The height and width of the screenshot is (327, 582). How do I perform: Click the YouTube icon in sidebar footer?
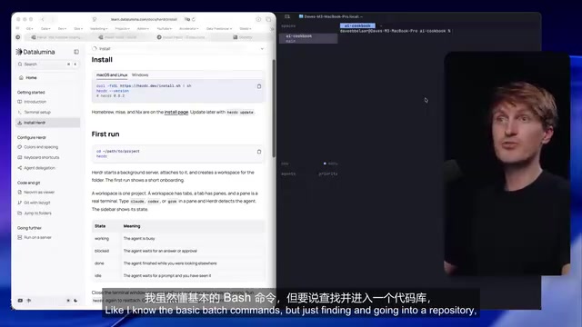[20, 301]
